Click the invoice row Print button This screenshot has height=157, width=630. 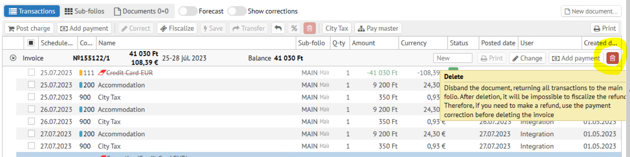pos(492,58)
